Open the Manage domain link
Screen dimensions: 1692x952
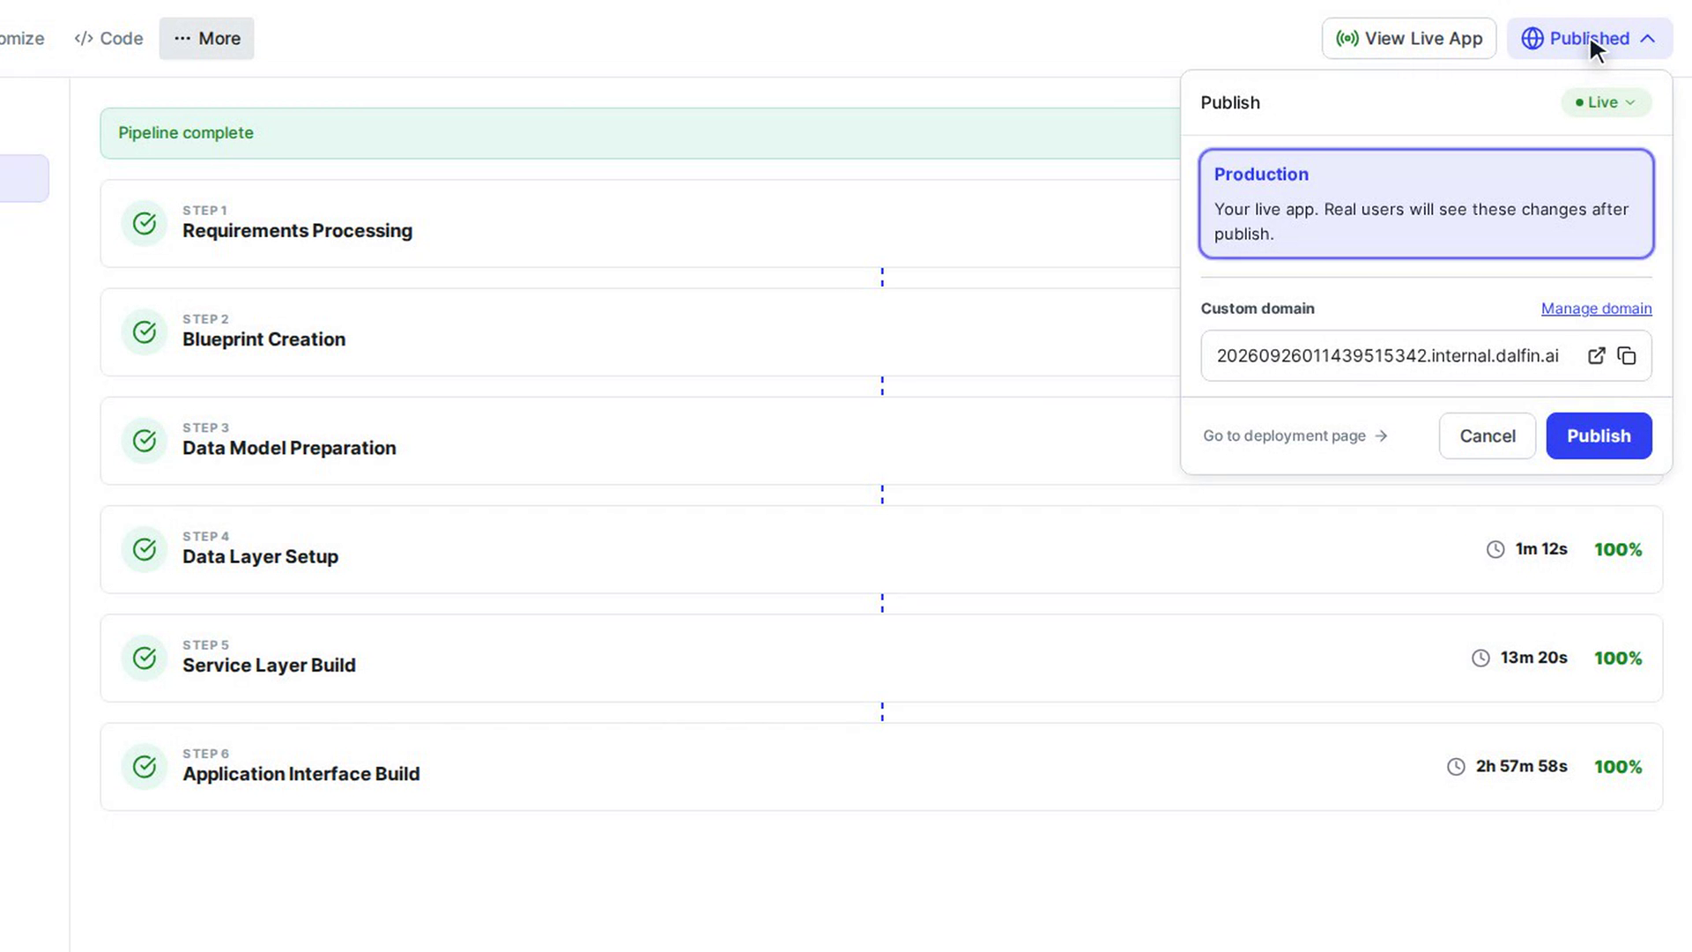point(1596,309)
